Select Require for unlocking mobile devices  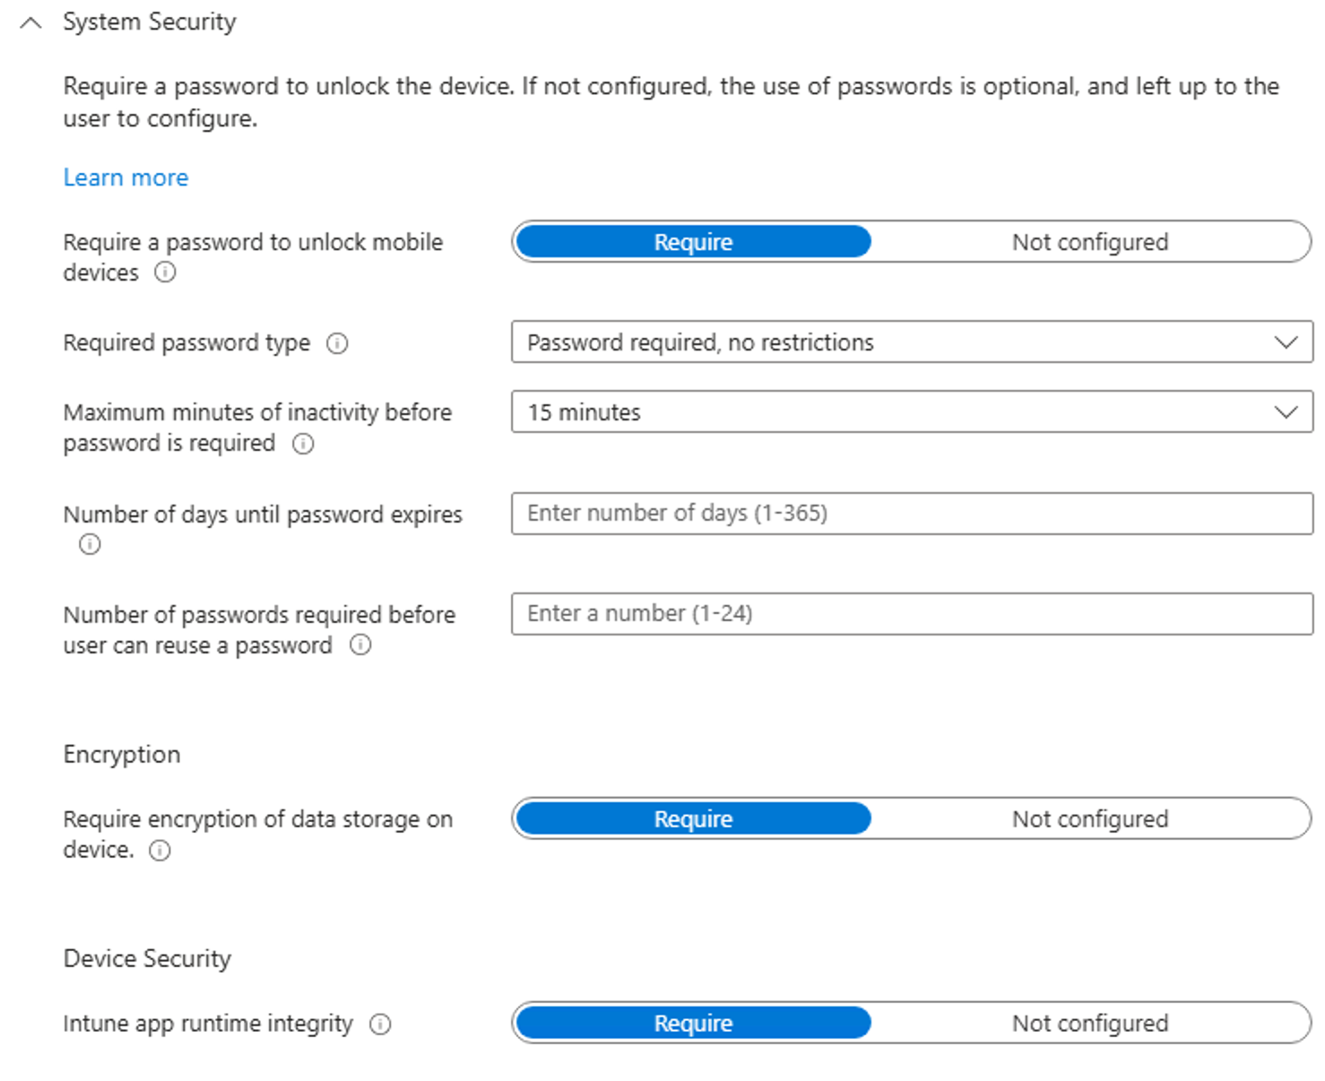click(693, 242)
